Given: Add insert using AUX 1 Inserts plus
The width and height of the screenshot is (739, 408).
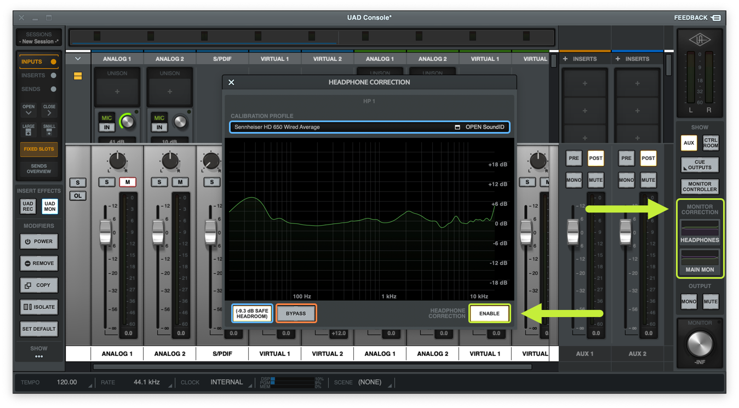Looking at the screenshot, I should [x=565, y=59].
